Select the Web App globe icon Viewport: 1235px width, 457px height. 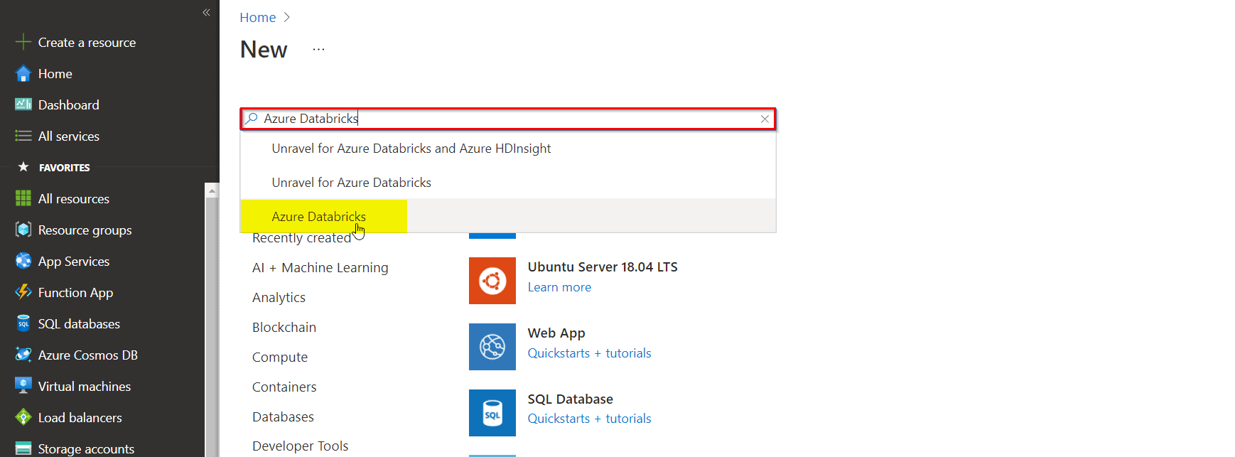pos(492,347)
